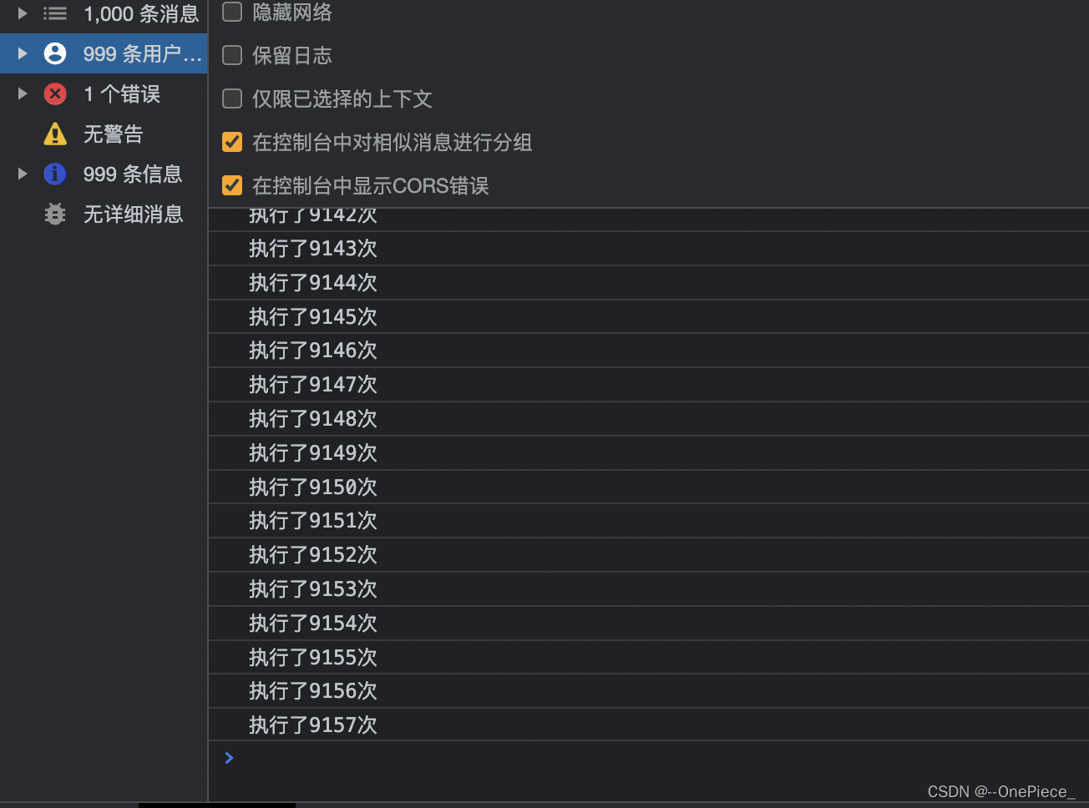Image resolution: width=1089 pixels, height=808 pixels.
Task: Expand the 1,000 条消息 group arrow
Action: pyautogui.click(x=23, y=13)
